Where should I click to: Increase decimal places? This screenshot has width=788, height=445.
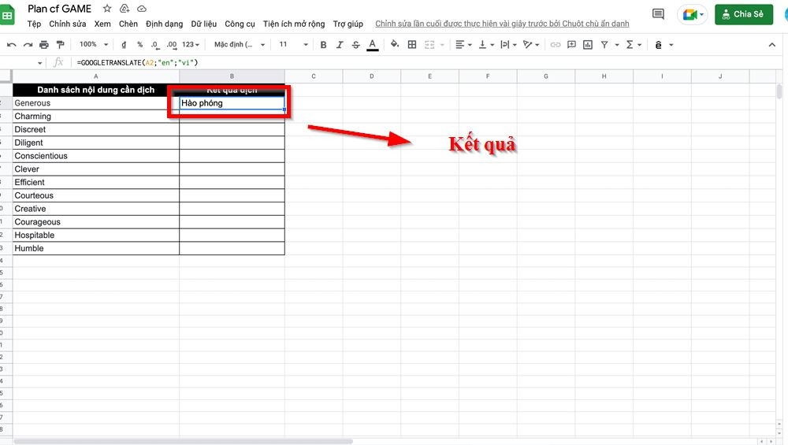tap(171, 45)
